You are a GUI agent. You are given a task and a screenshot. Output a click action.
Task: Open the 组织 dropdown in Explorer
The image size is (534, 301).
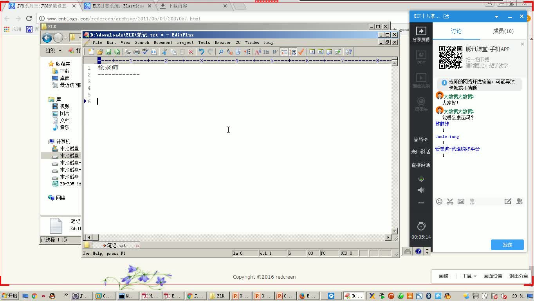coord(54,51)
